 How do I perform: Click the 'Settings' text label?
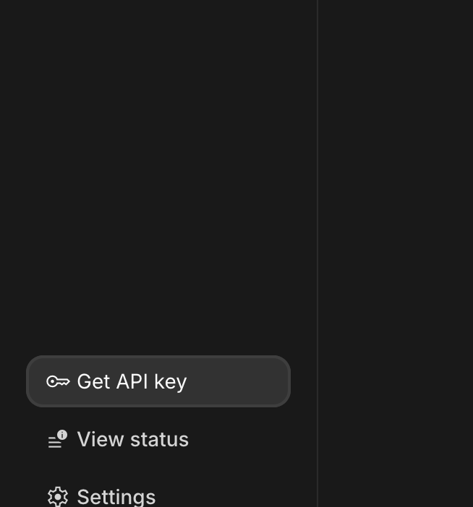pos(116,497)
